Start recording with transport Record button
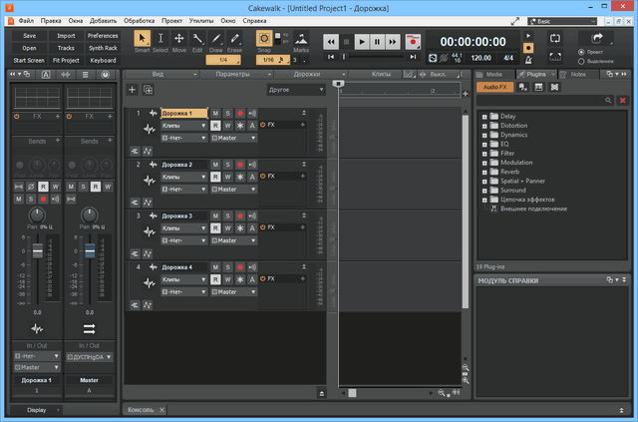 coord(412,42)
